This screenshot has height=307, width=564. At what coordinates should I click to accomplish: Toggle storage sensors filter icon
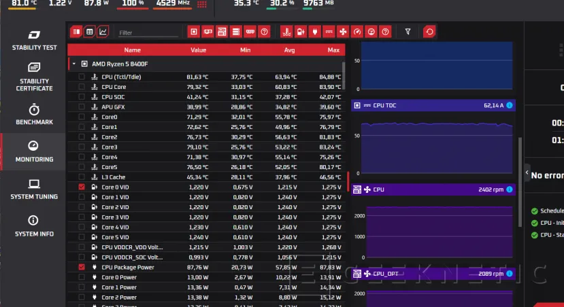pyautogui.click(x=236, y=32)
